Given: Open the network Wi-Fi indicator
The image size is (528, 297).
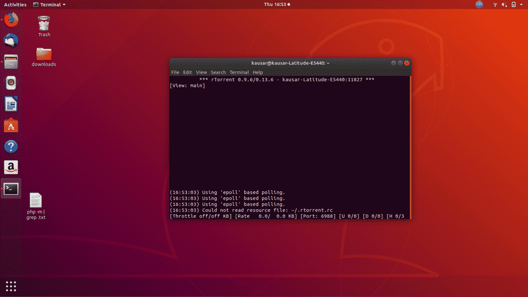Looking at the screenshot, I should 495,5.
